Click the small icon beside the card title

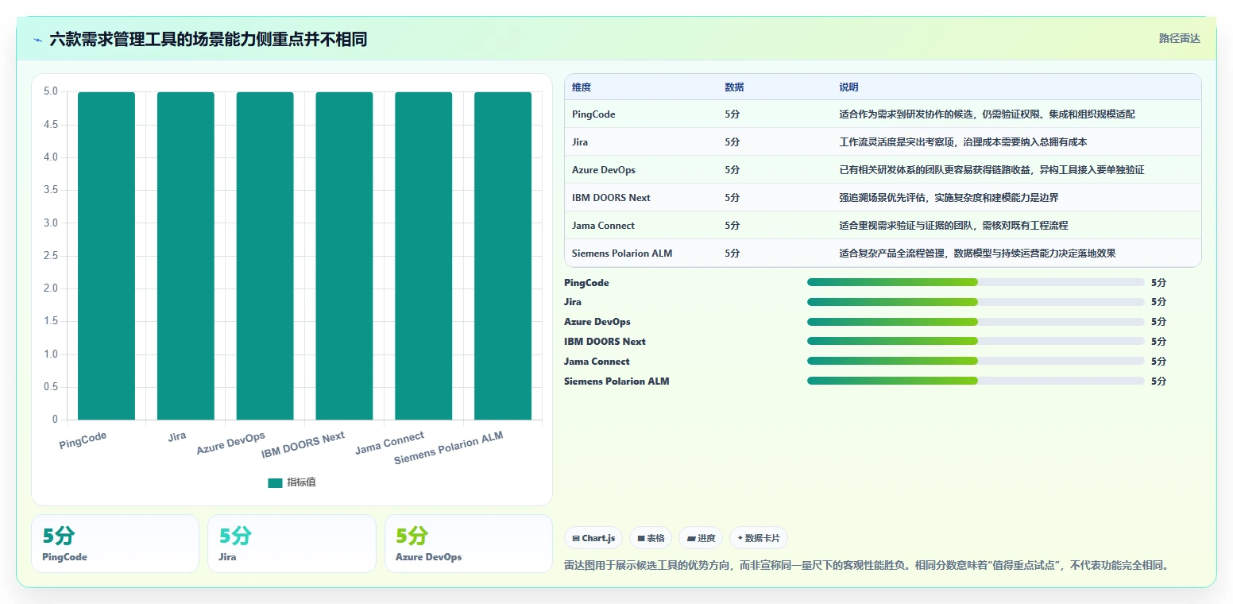pos(38,39)
